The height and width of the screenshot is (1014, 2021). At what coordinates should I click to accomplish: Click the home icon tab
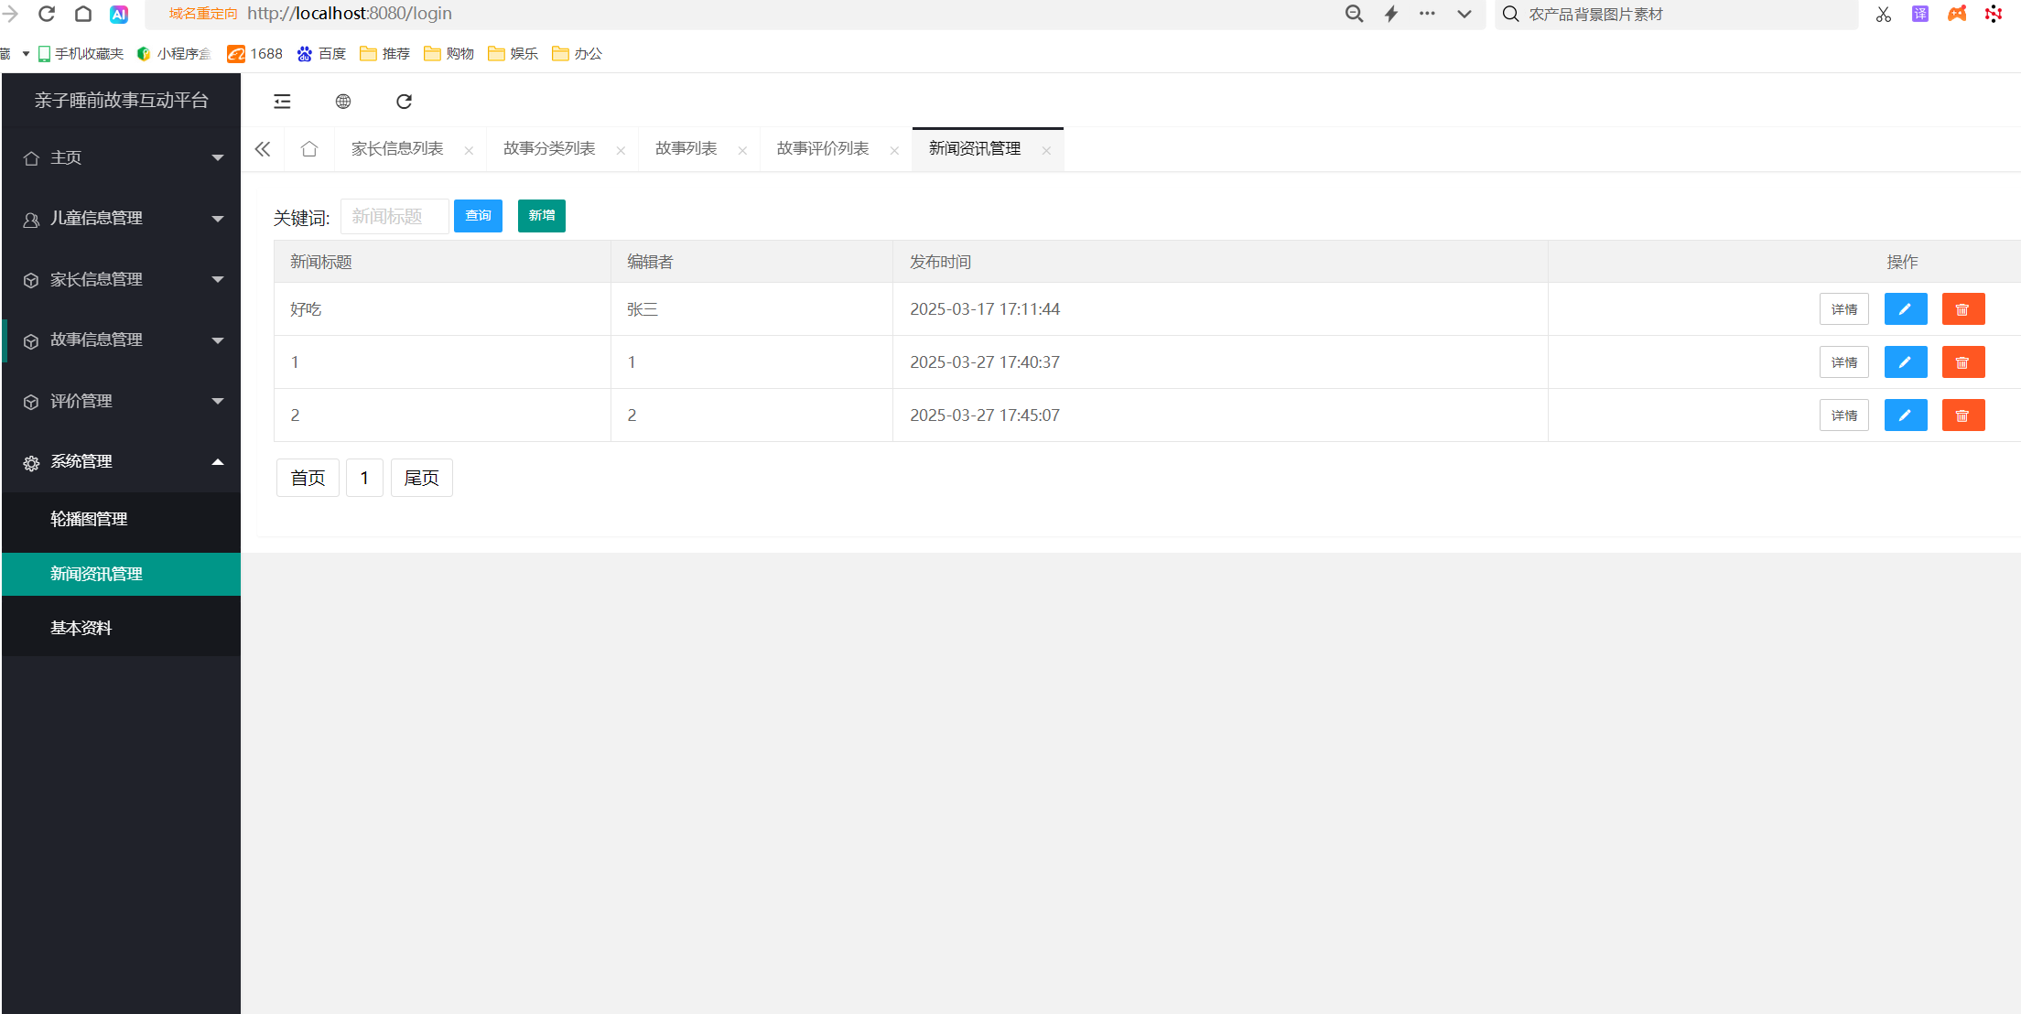pos(309,149)
